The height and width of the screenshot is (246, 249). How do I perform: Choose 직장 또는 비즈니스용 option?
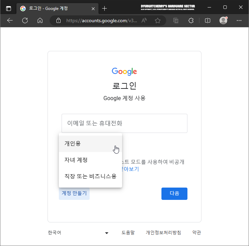coord(90,176)
